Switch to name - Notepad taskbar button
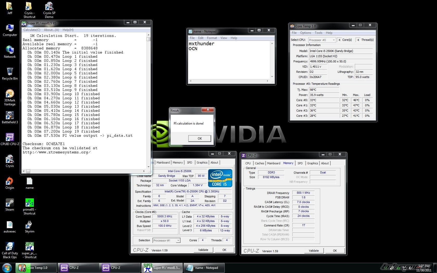The image size is (437, 273). [x=204, y=268]
